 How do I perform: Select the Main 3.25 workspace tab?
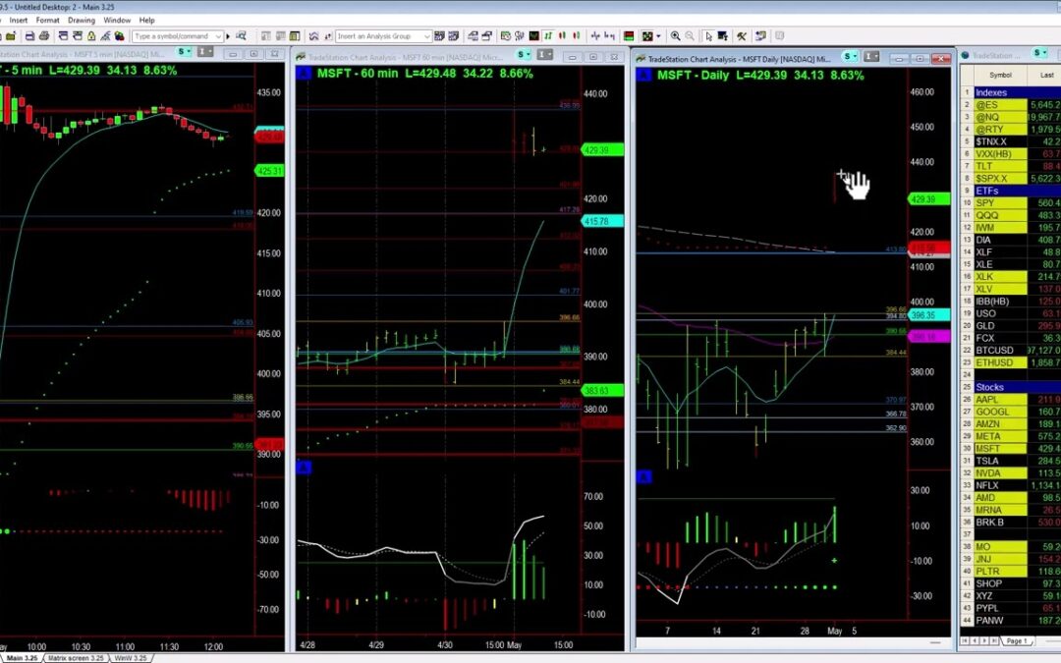click(22, 657)
